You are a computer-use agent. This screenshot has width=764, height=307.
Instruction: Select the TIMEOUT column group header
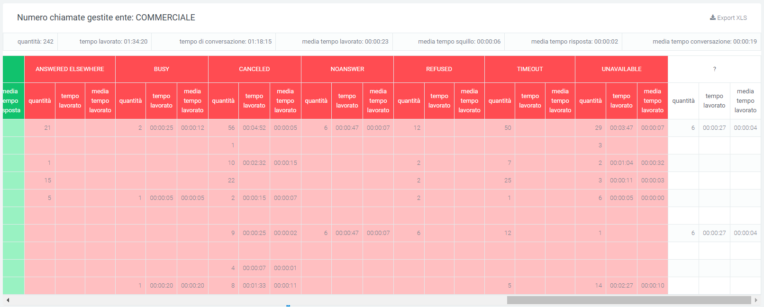(530, 69)
